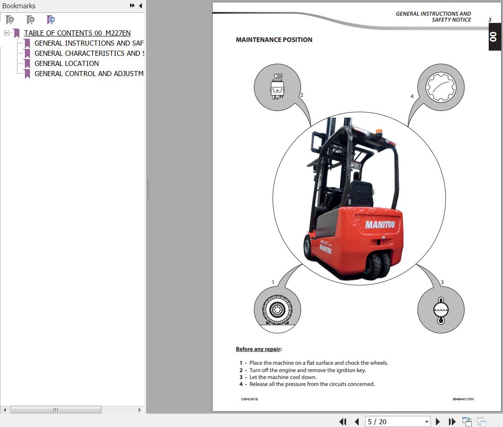Click the go to bookmark icon
Screen dimensions: 503x427
click(x=51, y=20)
